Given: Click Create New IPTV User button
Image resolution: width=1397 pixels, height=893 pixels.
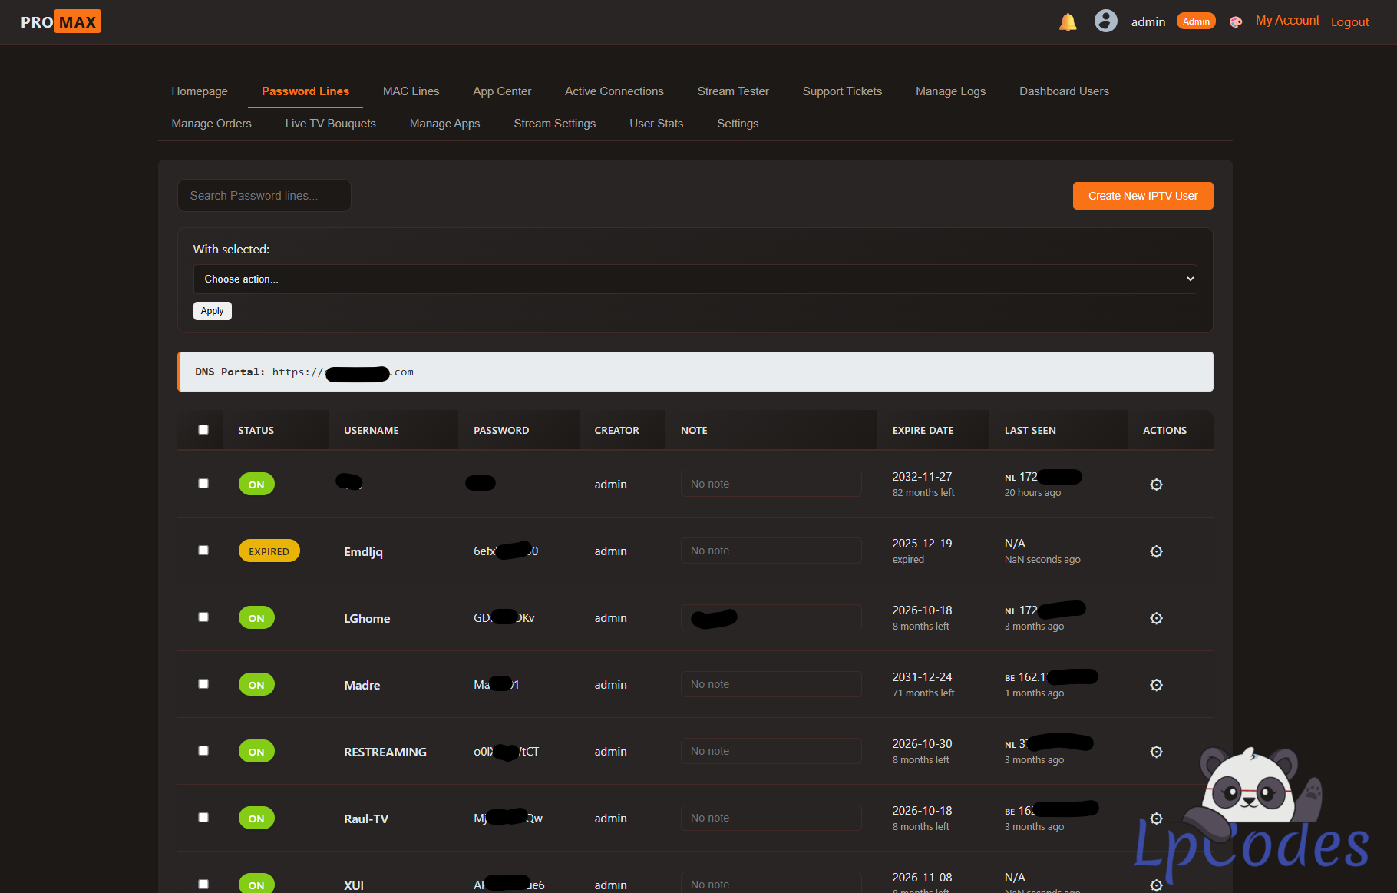Looking at the screenshot, I should pyautogui.click(x=1142, y=196).
